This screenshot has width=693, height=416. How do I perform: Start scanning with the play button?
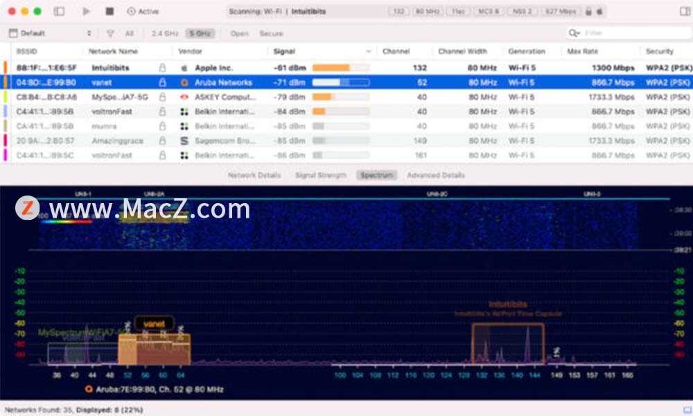pos(86,12)
